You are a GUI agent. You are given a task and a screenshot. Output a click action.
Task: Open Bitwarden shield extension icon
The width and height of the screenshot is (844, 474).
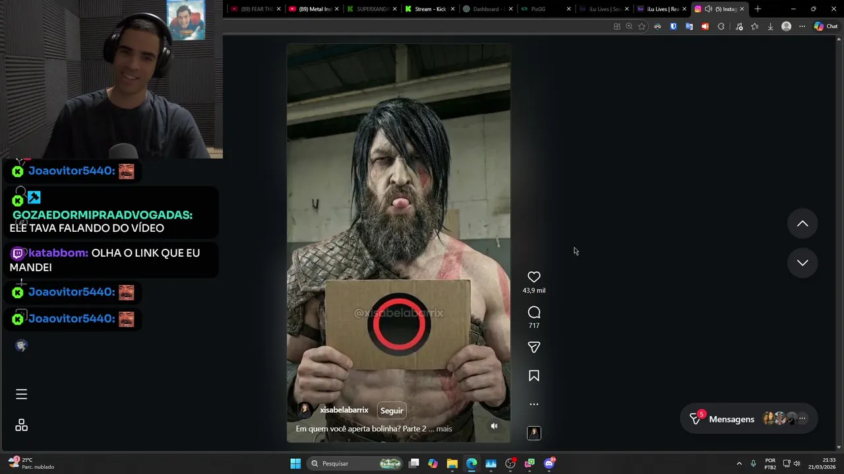(673, 26)
